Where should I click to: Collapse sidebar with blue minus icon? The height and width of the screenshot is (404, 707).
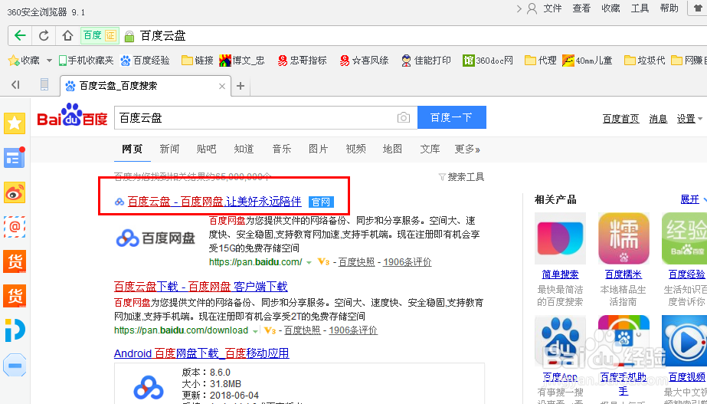[15, 365]
